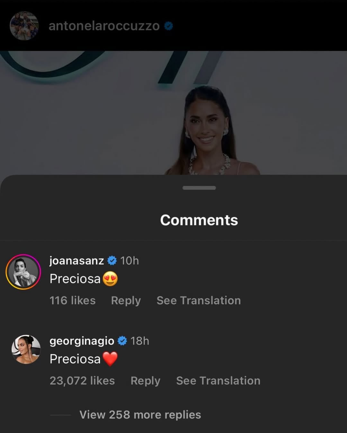This screenshot has height=433, width=347.
Task: Click the heart-eyes emoji in joanasanz's comment
Action: (x=110, y=279)
